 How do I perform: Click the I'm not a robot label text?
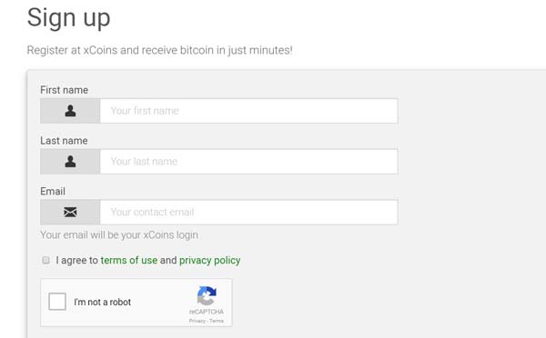coord(102,302)
